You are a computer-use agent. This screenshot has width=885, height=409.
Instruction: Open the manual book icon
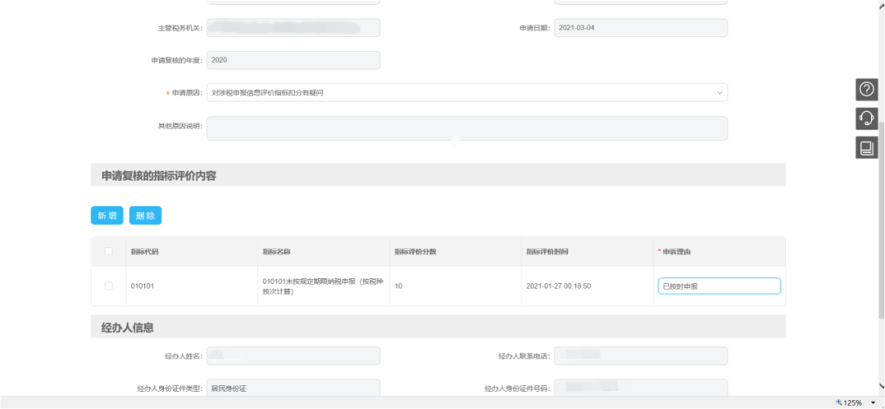pyautogui.click(x=866, y=147)
